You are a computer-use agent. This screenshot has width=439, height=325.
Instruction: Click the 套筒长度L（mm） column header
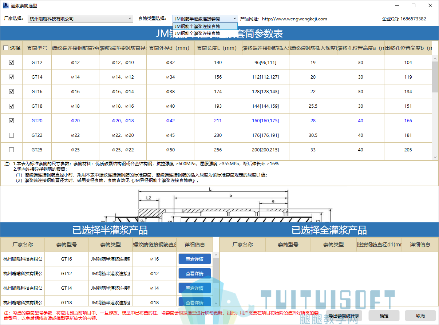pyautogui.click(x=218, y=48)
